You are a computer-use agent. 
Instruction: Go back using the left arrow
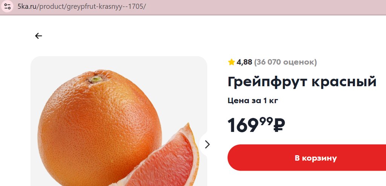38,36
